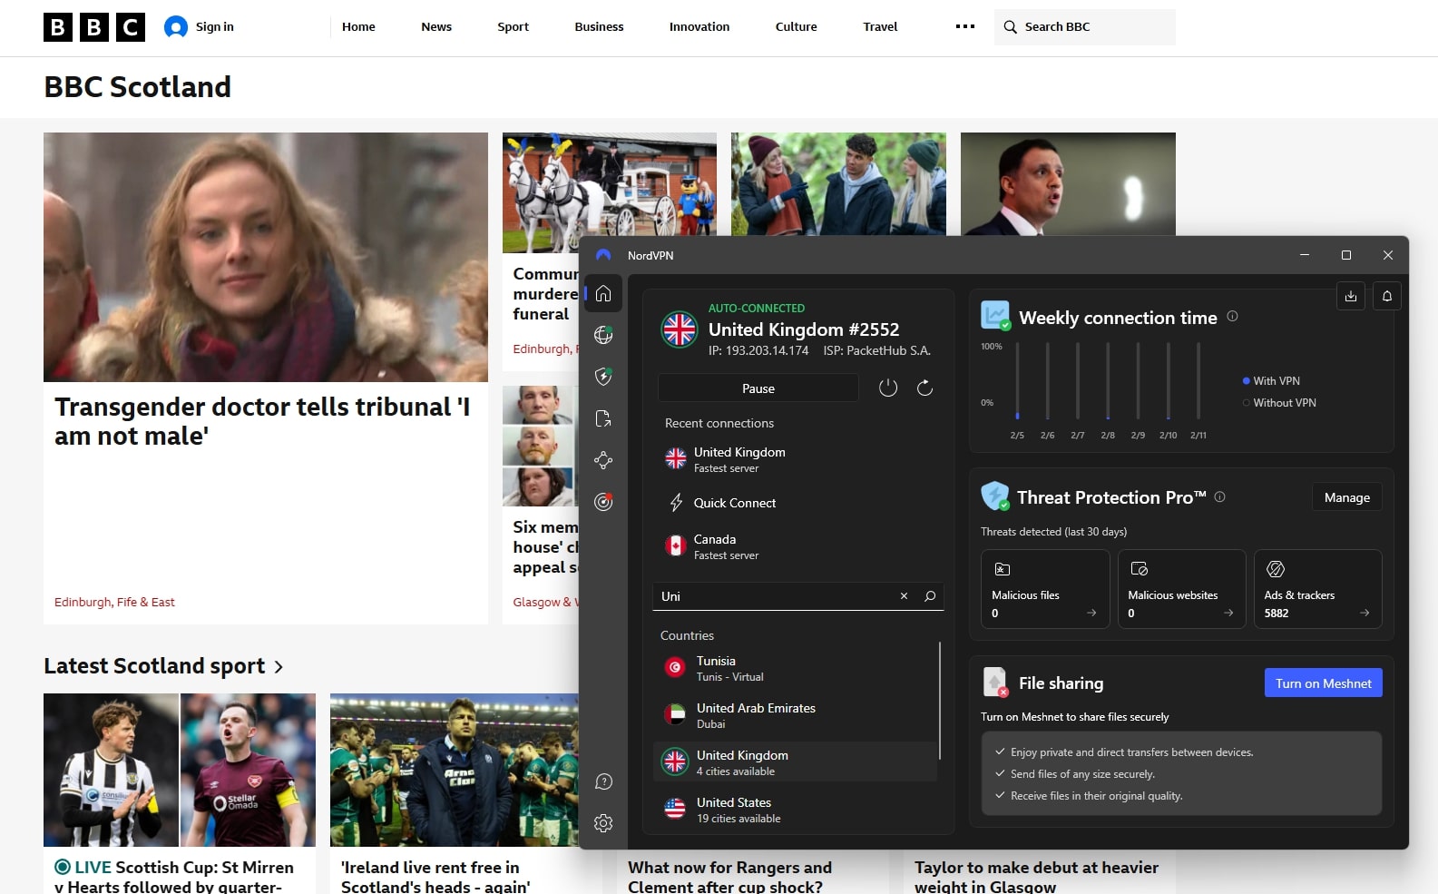The image size is (1438, 894).
Task: Click the File sharing card icon
Action: click(x=995, y=683)
